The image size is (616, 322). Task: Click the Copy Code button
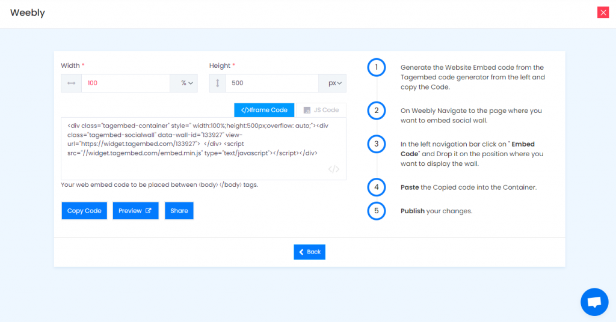(84, 211)
